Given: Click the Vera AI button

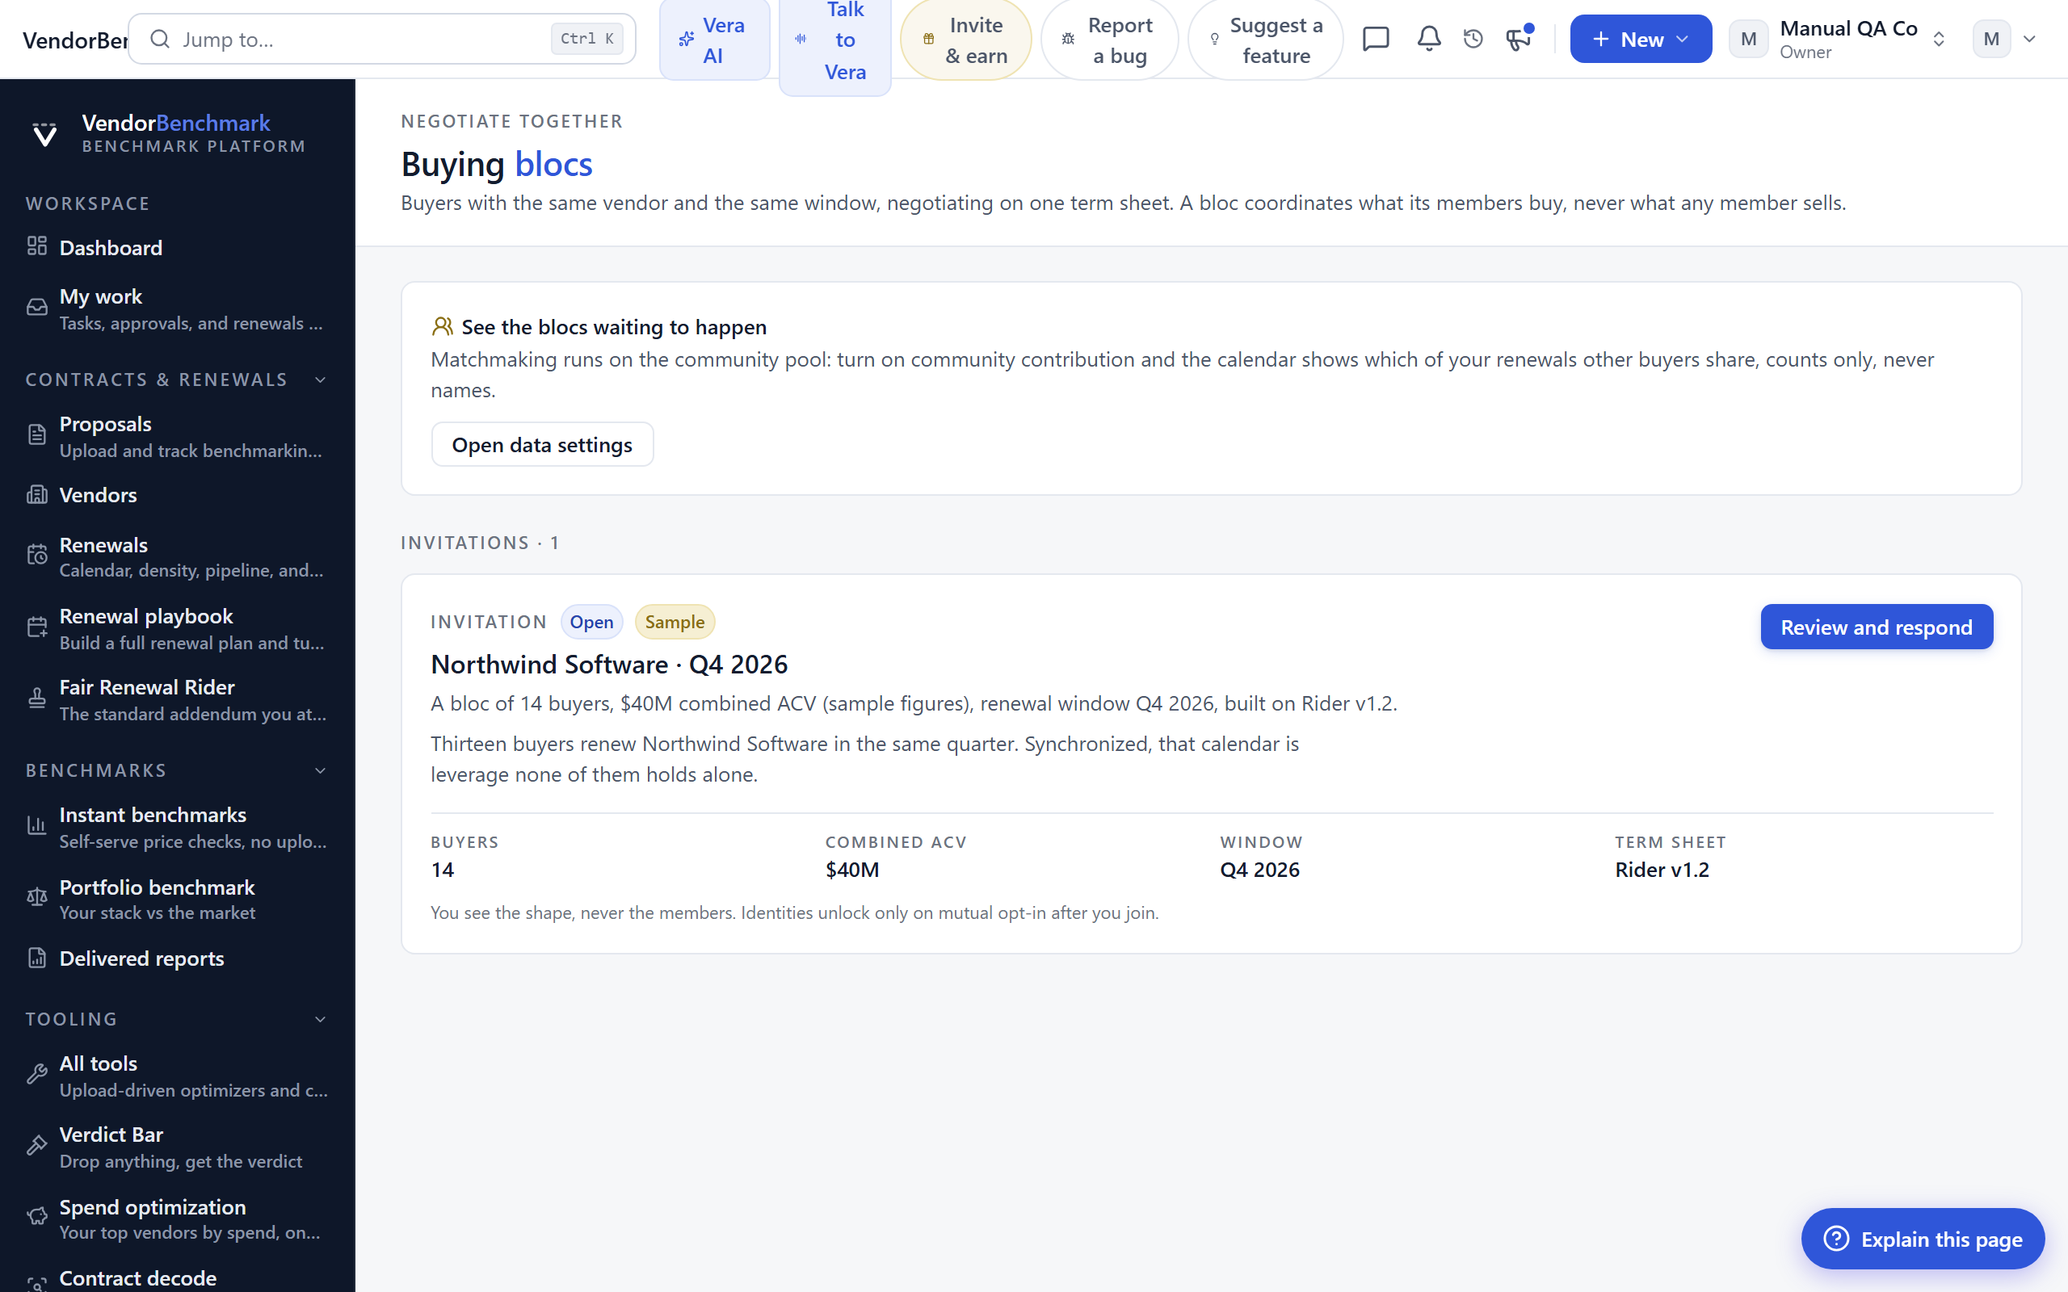Looking at the screenshot, I should click(714, 40).
